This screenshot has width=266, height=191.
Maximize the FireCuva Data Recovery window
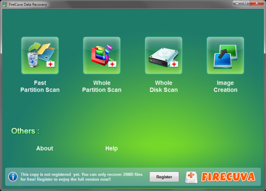point(245,3)
